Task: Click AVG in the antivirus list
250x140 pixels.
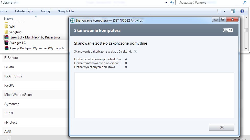Action: coord(8,132)
